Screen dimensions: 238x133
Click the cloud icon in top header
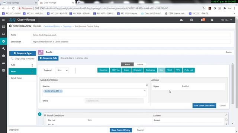(181, 20)
